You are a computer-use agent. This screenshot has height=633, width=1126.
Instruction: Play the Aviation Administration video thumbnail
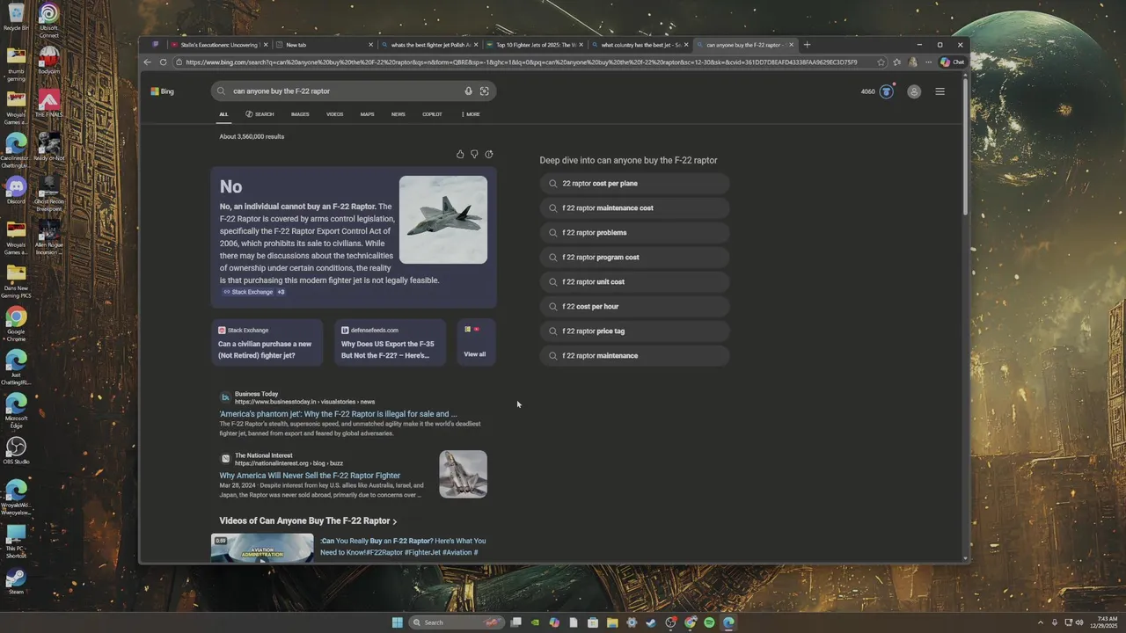pyautogui.click(x=262, y=548)
